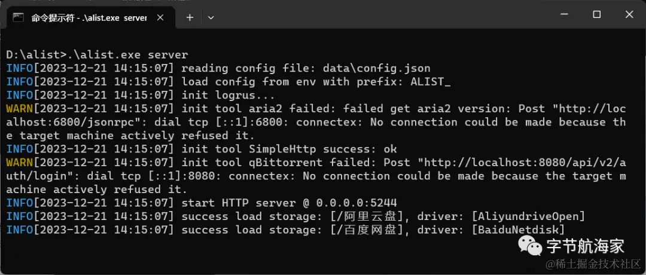Click the [BaiduNetdisk] driver name
This screenshot has height=275, width=646.
[x=518, y=230]
